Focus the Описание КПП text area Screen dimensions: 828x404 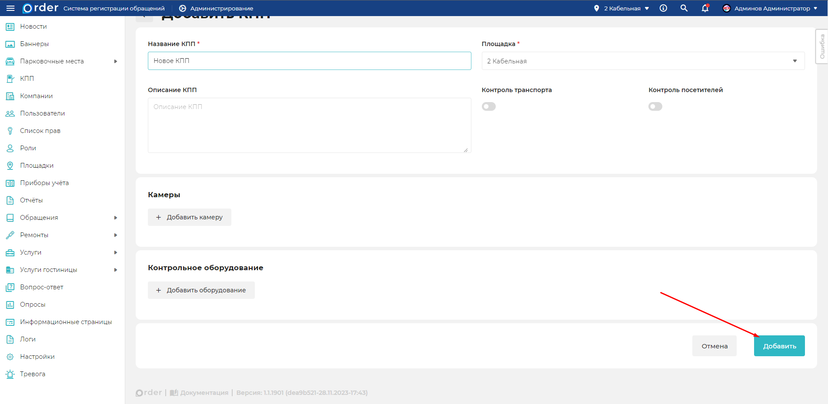coord(309,126)
